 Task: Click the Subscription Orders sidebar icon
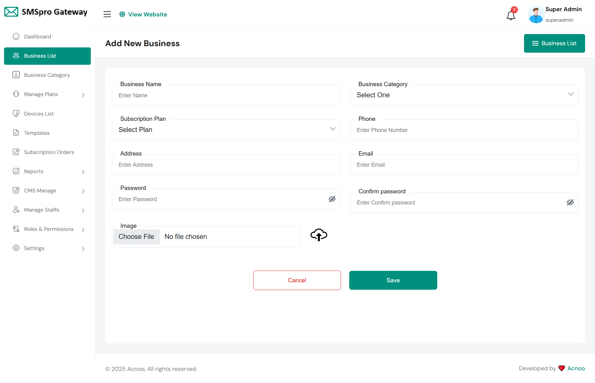(16, 152)
